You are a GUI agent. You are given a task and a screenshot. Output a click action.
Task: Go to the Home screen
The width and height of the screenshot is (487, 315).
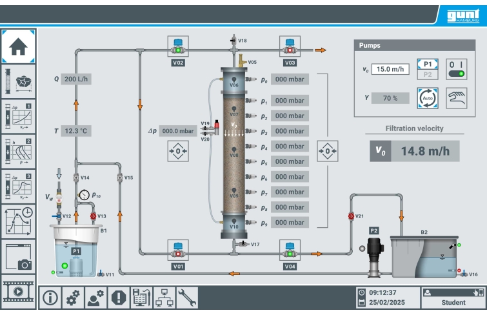[x=18, y=46]
